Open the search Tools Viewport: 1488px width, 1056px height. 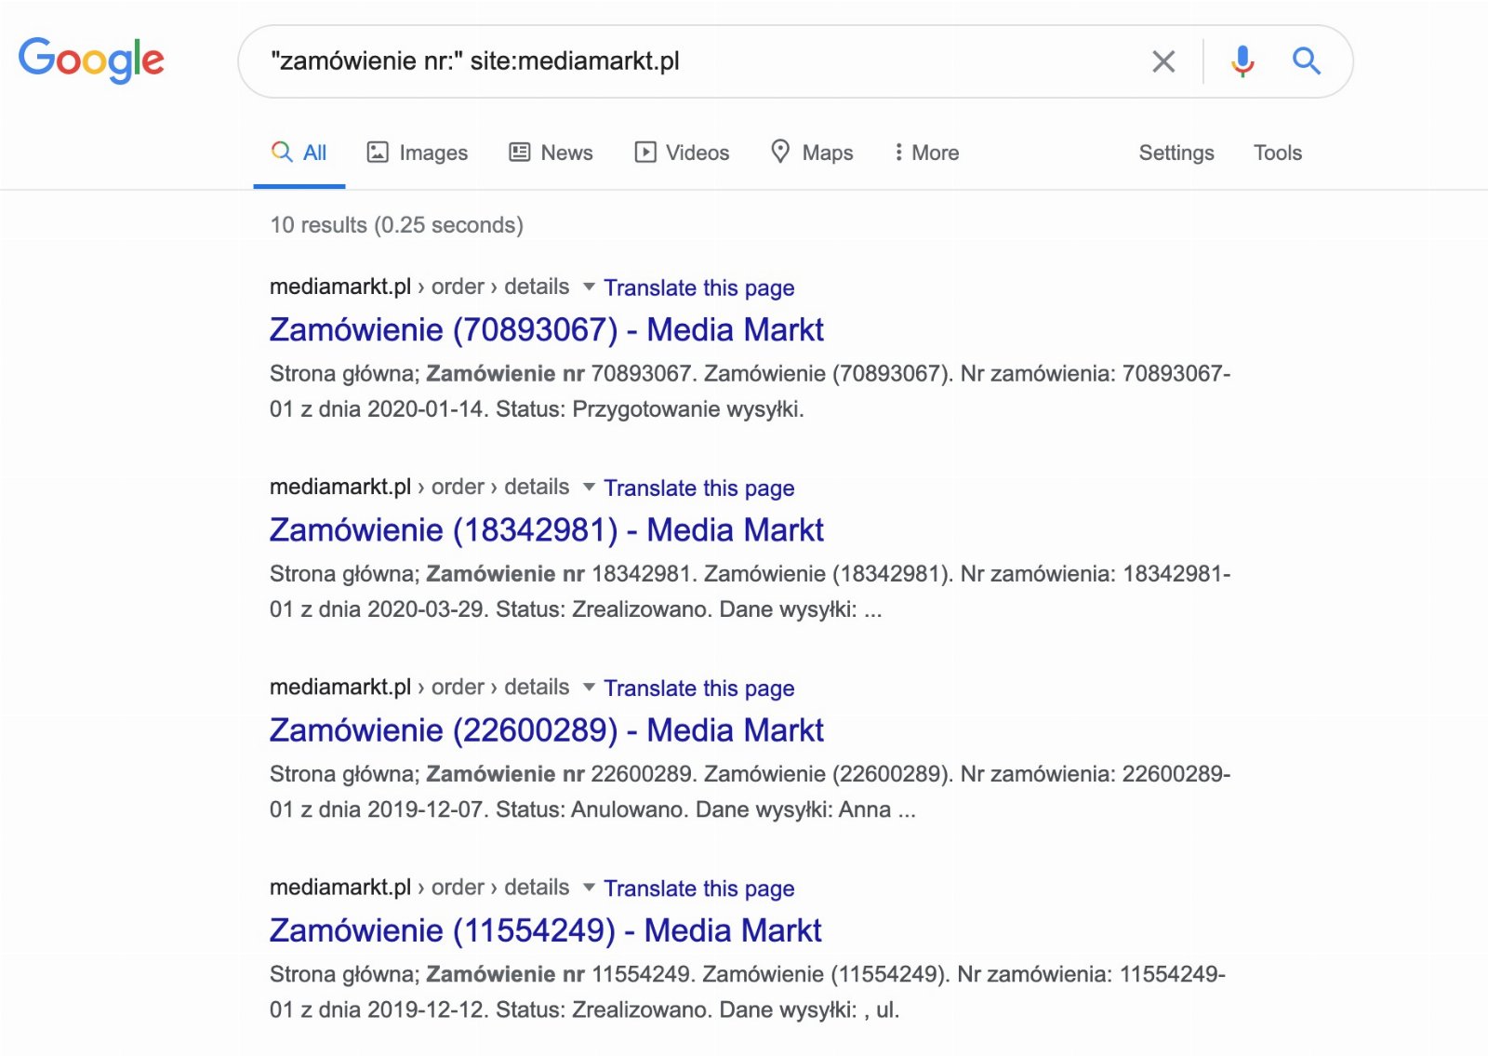1278,153
